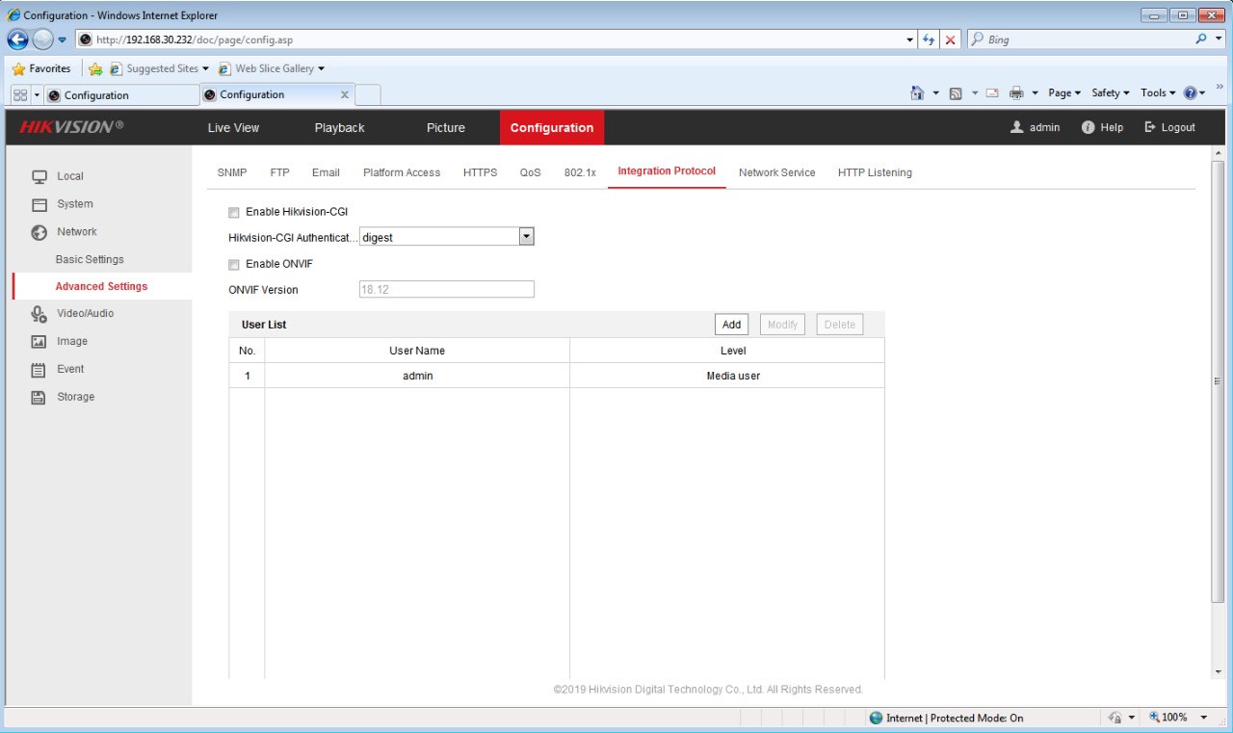Click the Storage disk icon
The width and height of the screenshot is (1233, 733).
click(39, 398)
